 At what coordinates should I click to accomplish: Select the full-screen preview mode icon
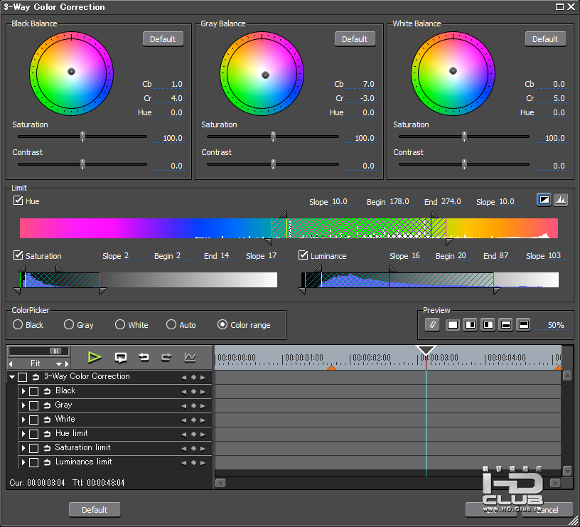(x=452, y=324)
